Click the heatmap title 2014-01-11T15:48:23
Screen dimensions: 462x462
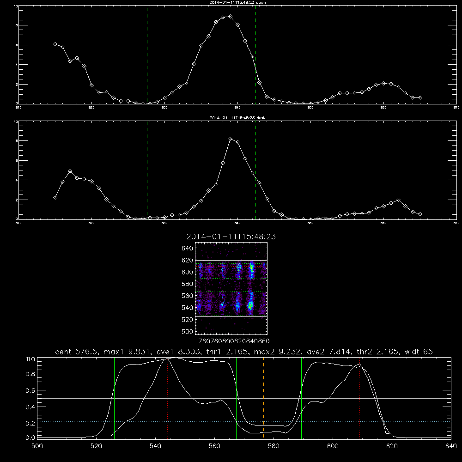[231, 237]
